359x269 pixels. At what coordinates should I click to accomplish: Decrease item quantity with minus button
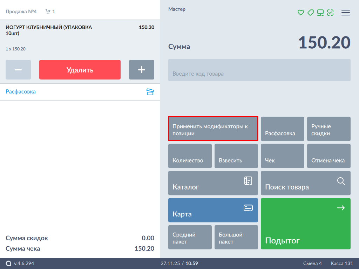pos(18,70)
